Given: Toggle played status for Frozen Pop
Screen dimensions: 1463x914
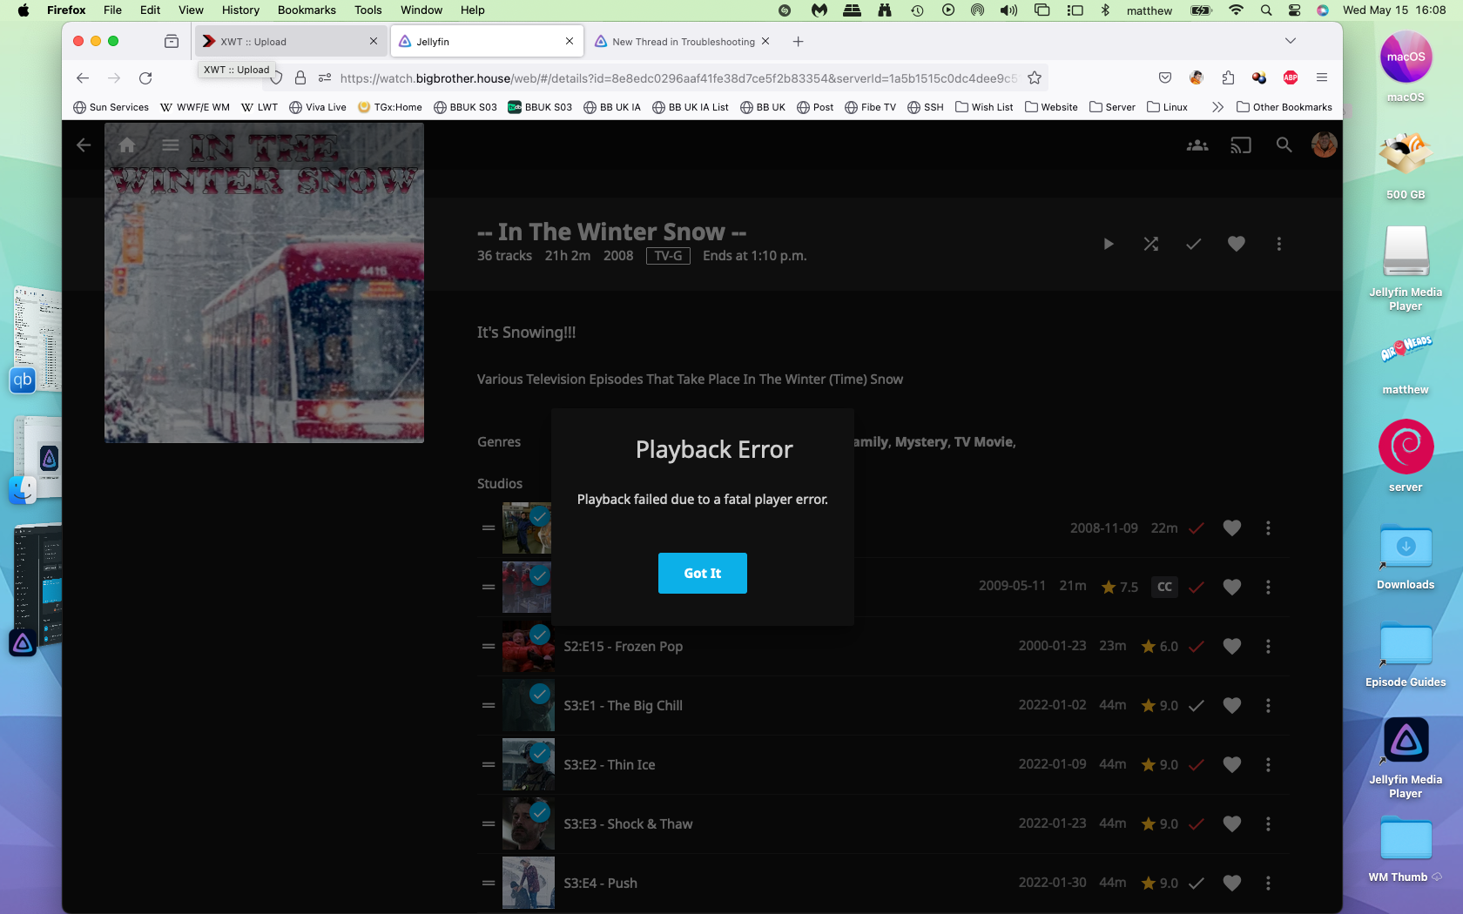Looking at the screenshot, I should pyautogui.click(x=1197, y=647).
